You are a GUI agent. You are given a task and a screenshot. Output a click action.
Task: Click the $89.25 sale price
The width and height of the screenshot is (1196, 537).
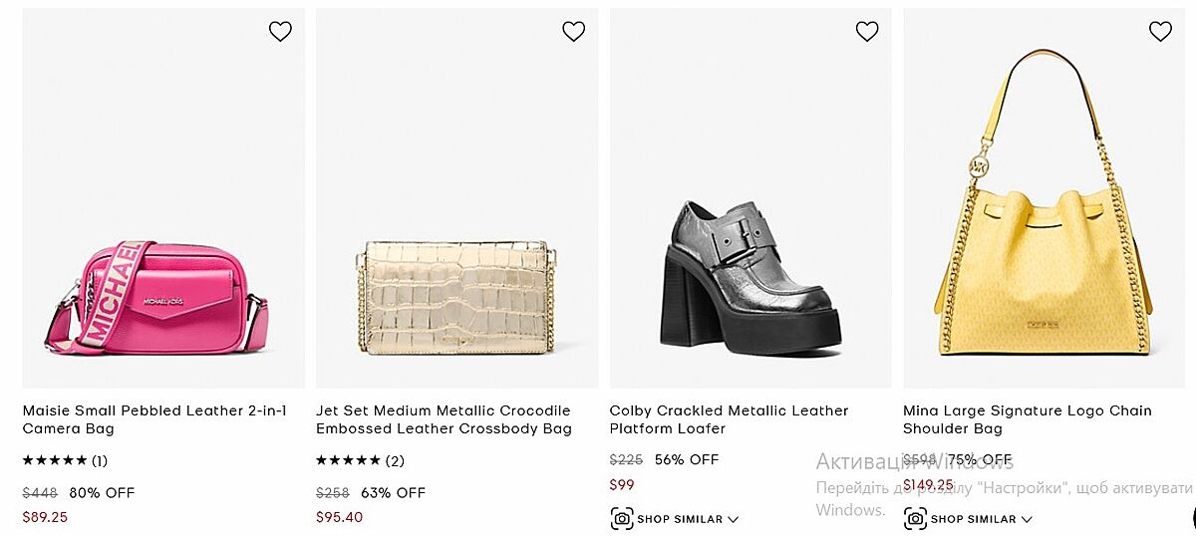[x=45, y=517]
